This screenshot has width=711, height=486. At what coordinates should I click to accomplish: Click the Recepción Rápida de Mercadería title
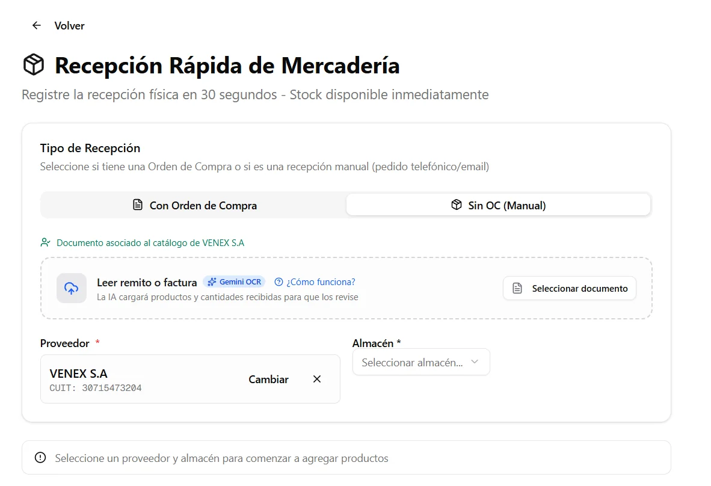click(227, 66)
